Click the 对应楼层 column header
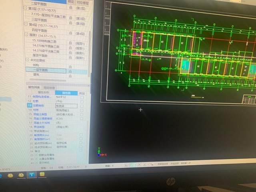 [83, 2]
